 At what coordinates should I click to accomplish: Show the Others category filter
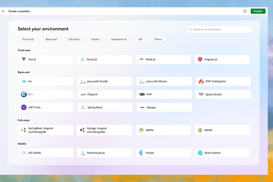point(158,39)
